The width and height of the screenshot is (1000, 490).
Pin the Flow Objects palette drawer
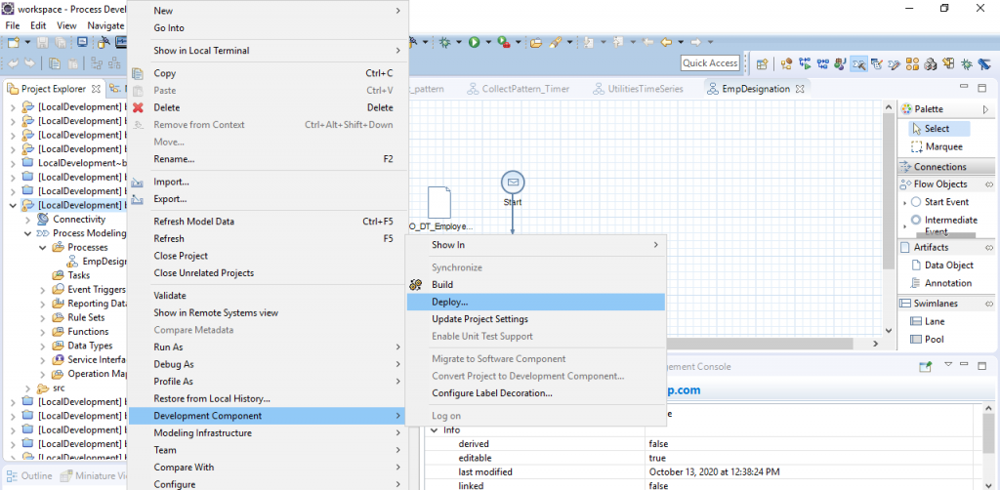point(989,184)
